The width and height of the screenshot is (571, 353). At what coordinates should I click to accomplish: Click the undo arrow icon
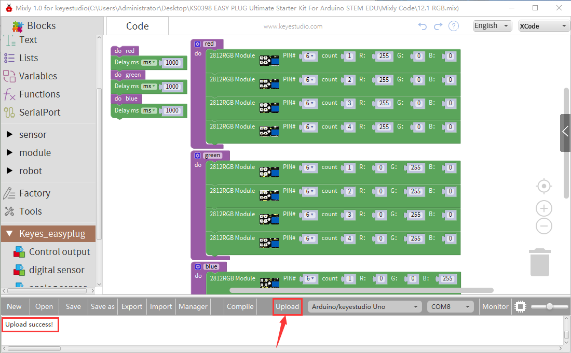tap(423, 26)
